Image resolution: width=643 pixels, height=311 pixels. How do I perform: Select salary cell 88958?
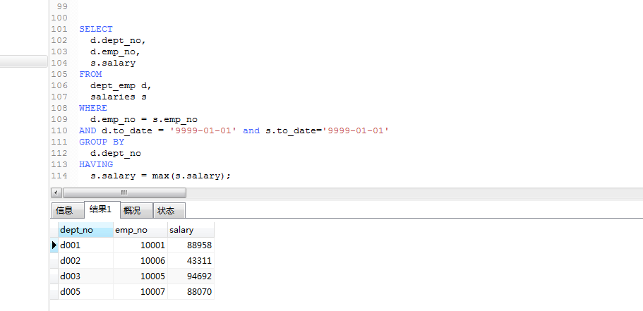click(x=191, y=245)
